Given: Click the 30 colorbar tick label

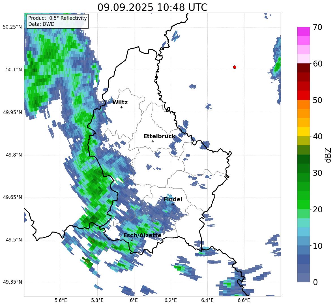Looking at the screenshot, I should point(317,173).
